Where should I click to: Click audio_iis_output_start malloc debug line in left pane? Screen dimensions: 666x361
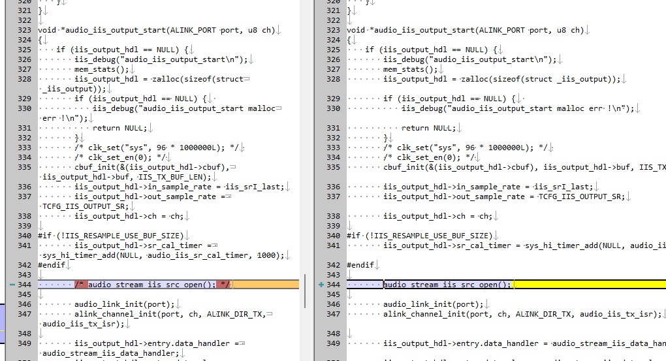184,108
